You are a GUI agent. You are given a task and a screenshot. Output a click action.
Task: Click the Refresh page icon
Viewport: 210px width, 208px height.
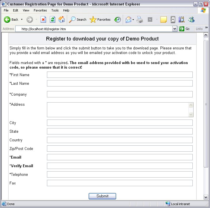[x=52, y=20]
